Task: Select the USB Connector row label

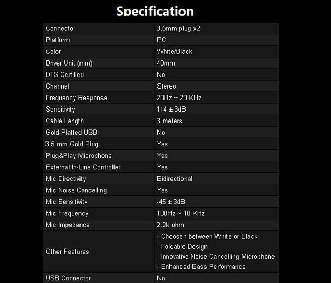Action: click(68, 278)
